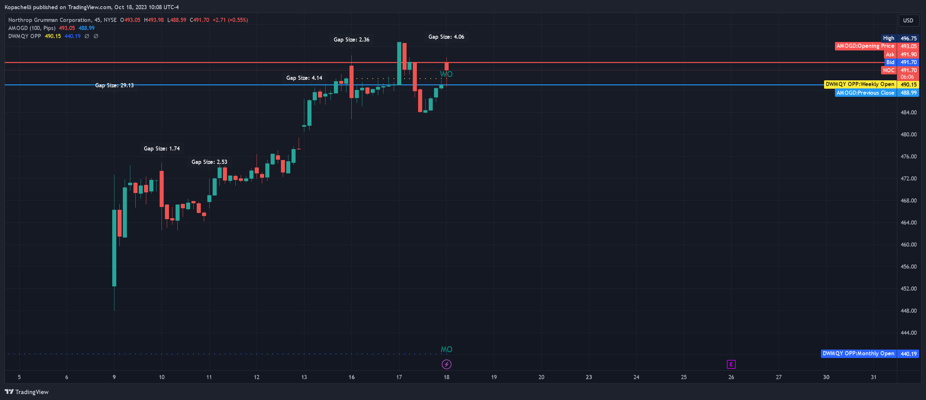Click the blue 440.19 legend value

(73, 36)
